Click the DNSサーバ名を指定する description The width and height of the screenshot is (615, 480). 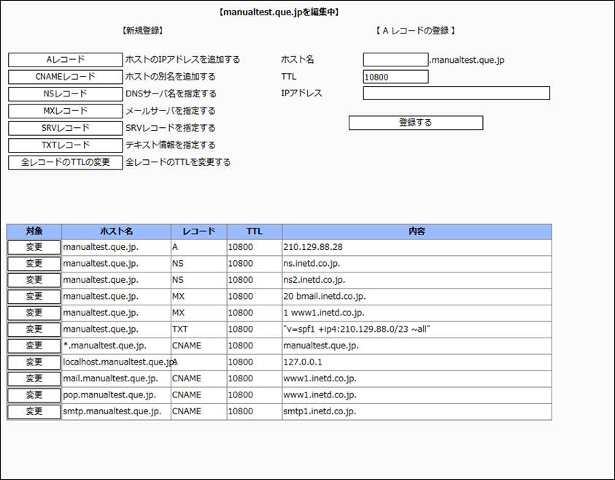(171, 94)
